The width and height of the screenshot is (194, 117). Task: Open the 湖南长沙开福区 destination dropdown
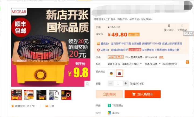pyautogui.click(x=132, y=64)
